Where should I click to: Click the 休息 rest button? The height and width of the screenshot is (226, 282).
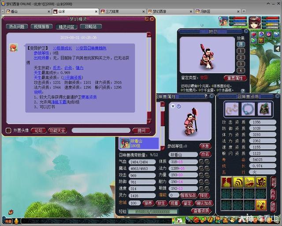click(205, 146)
